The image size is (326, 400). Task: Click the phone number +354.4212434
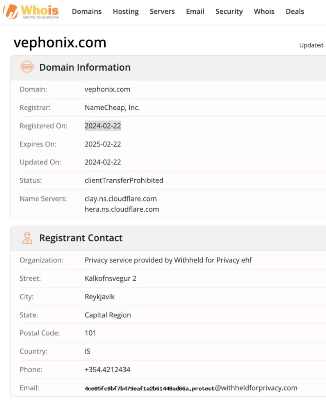(x=107, y=370)
